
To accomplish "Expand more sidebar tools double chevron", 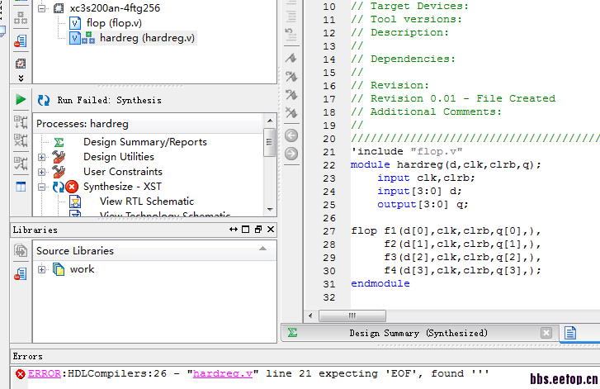I will [21, 78].
